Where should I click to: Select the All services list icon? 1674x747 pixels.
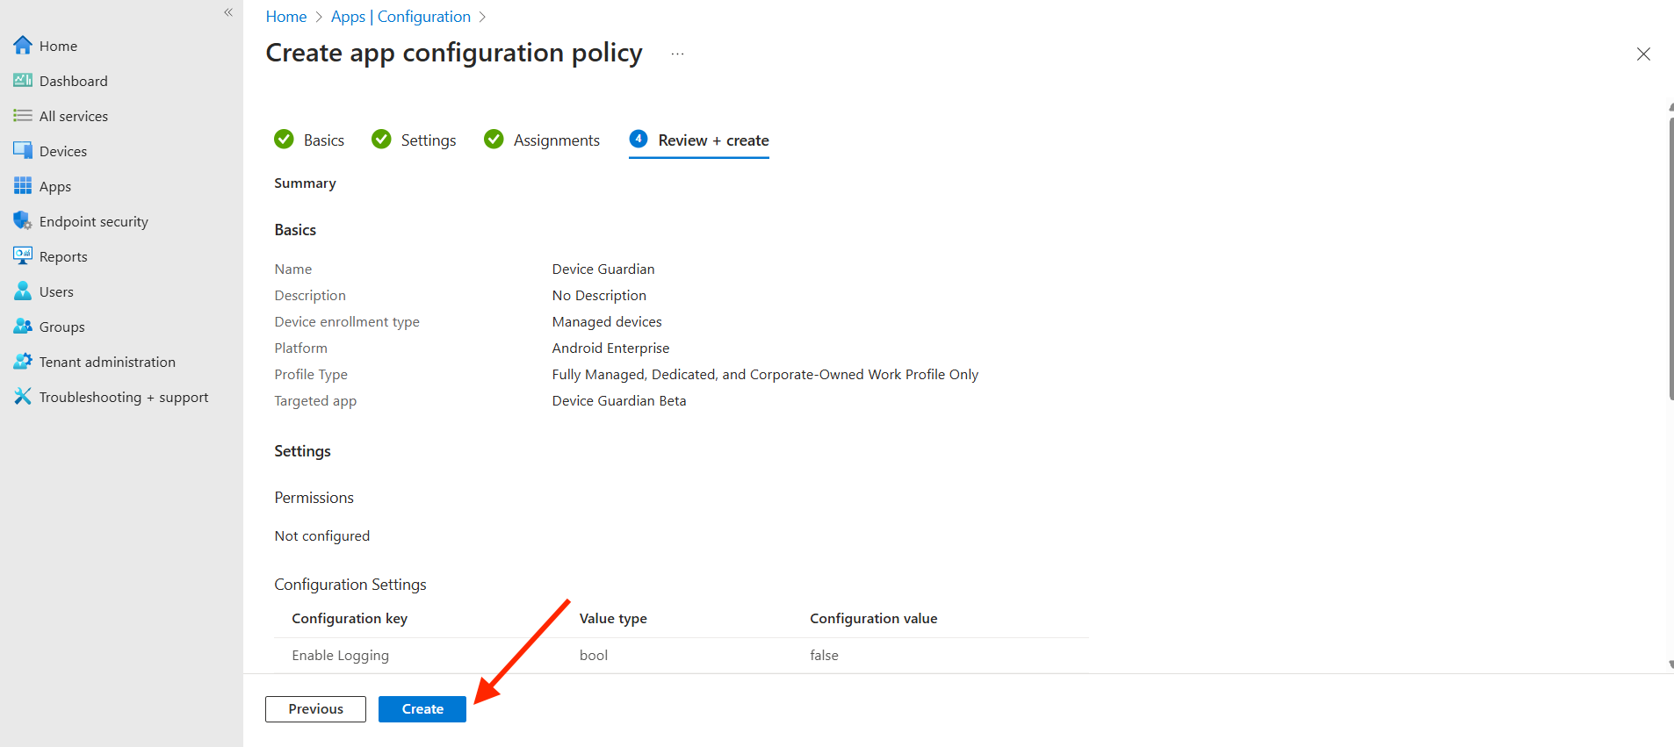(x=23, y=116)
